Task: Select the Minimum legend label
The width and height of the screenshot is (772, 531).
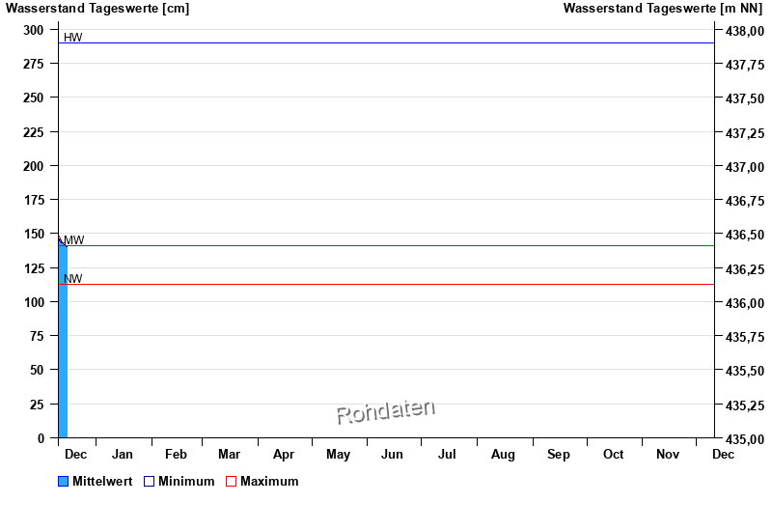Action: 186,482
